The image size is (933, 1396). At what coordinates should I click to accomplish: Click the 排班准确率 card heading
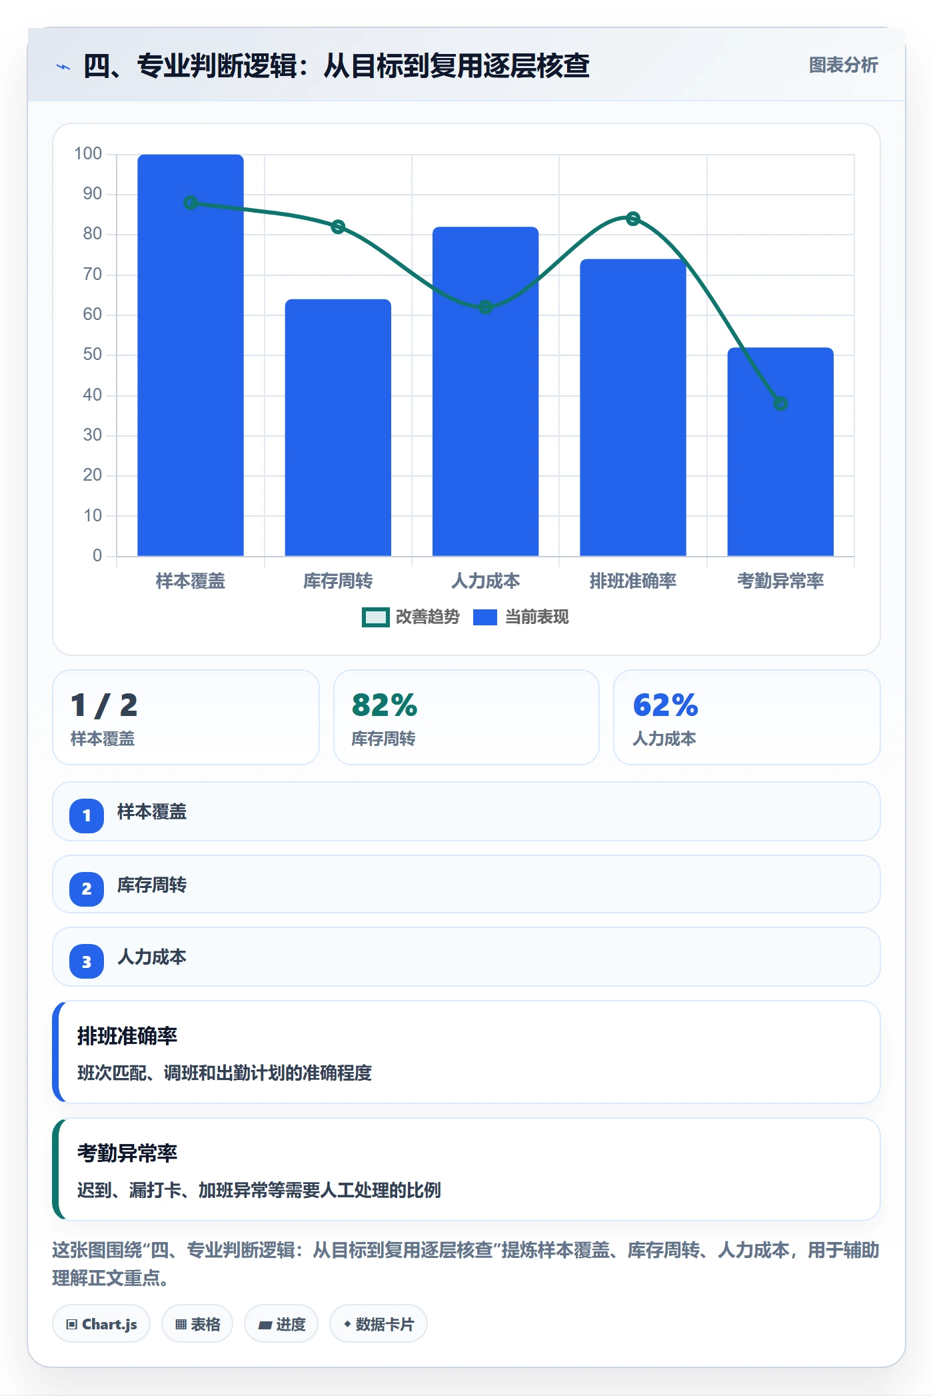point(127,1036)
